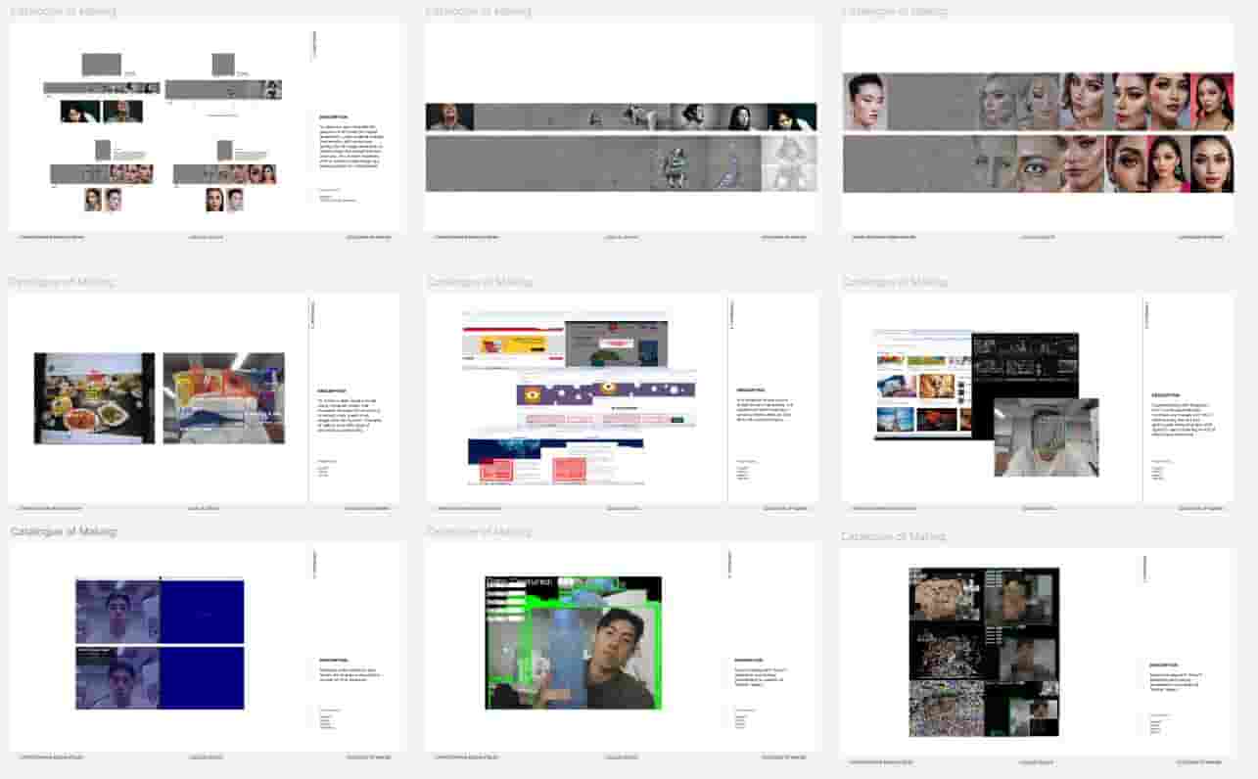This screenshot has width=1258, height=779.
Task: Click the Description heading beside food photos
Action: coord(332,390)
